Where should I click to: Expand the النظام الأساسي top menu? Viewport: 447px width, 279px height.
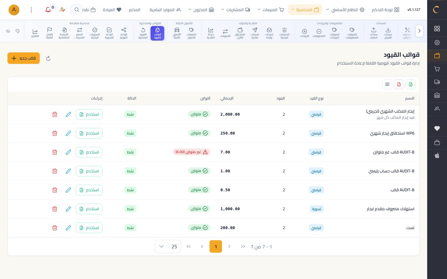(345, 10)
